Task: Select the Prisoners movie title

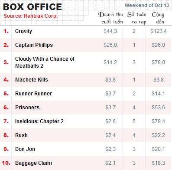Action: (x=27, y=108)
